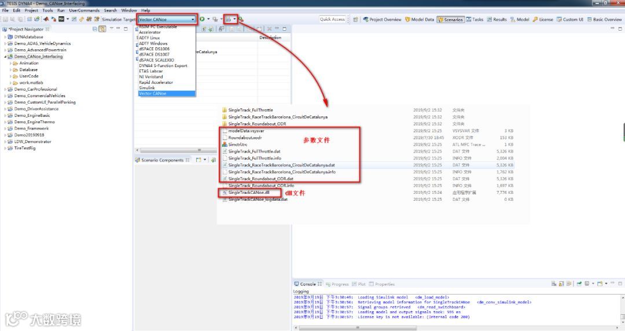Open the dropdown arrow beside Run icon
This screenshot has height=331, width=625.
(208, 19)
